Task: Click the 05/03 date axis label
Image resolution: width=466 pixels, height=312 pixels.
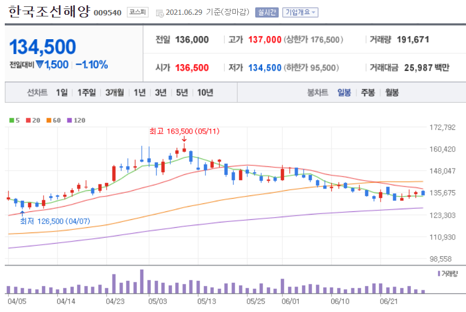Action: click(158, 301)
